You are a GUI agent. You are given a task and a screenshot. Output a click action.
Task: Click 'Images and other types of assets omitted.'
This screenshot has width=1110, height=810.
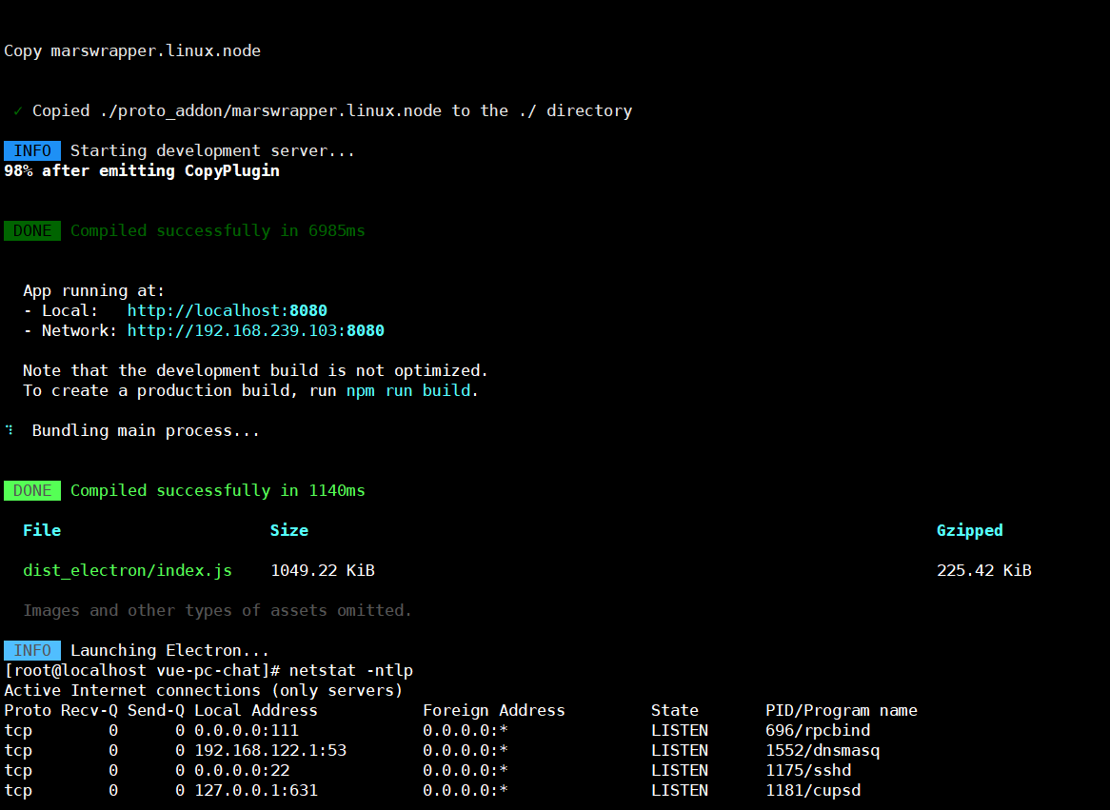click(x=217, y=610)
